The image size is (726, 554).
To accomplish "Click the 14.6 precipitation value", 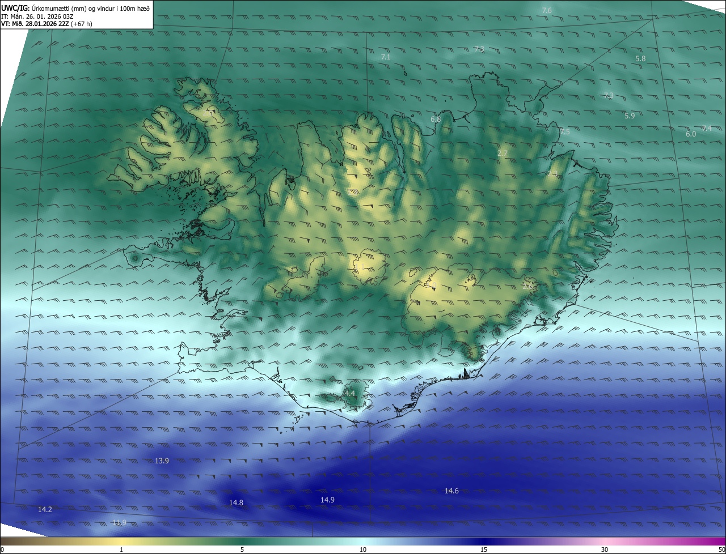I will pyautogui.click(x=451, y=491).
